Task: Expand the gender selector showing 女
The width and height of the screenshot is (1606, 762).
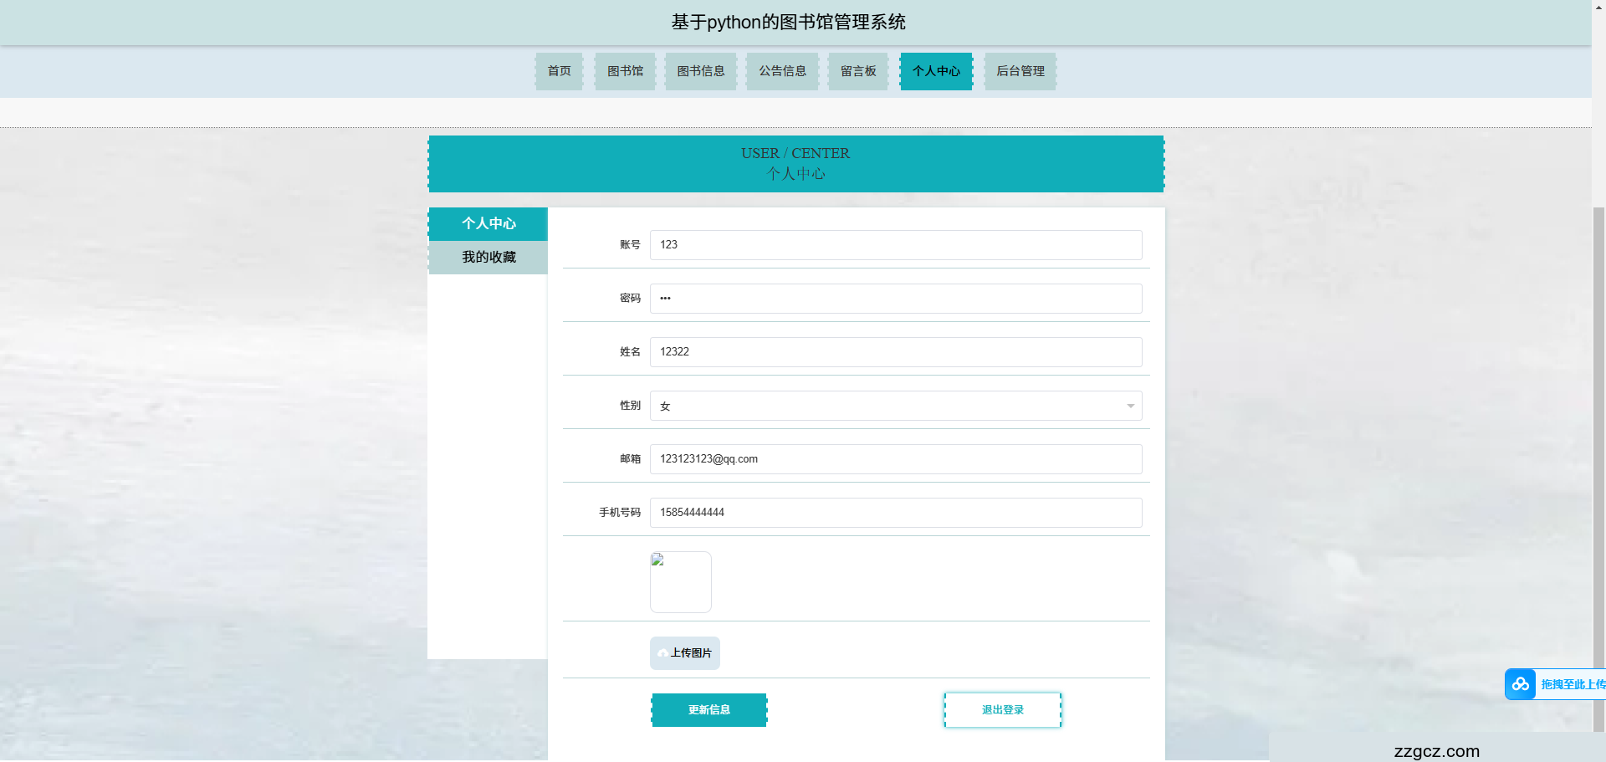Action: click(x=1130, y=406)
